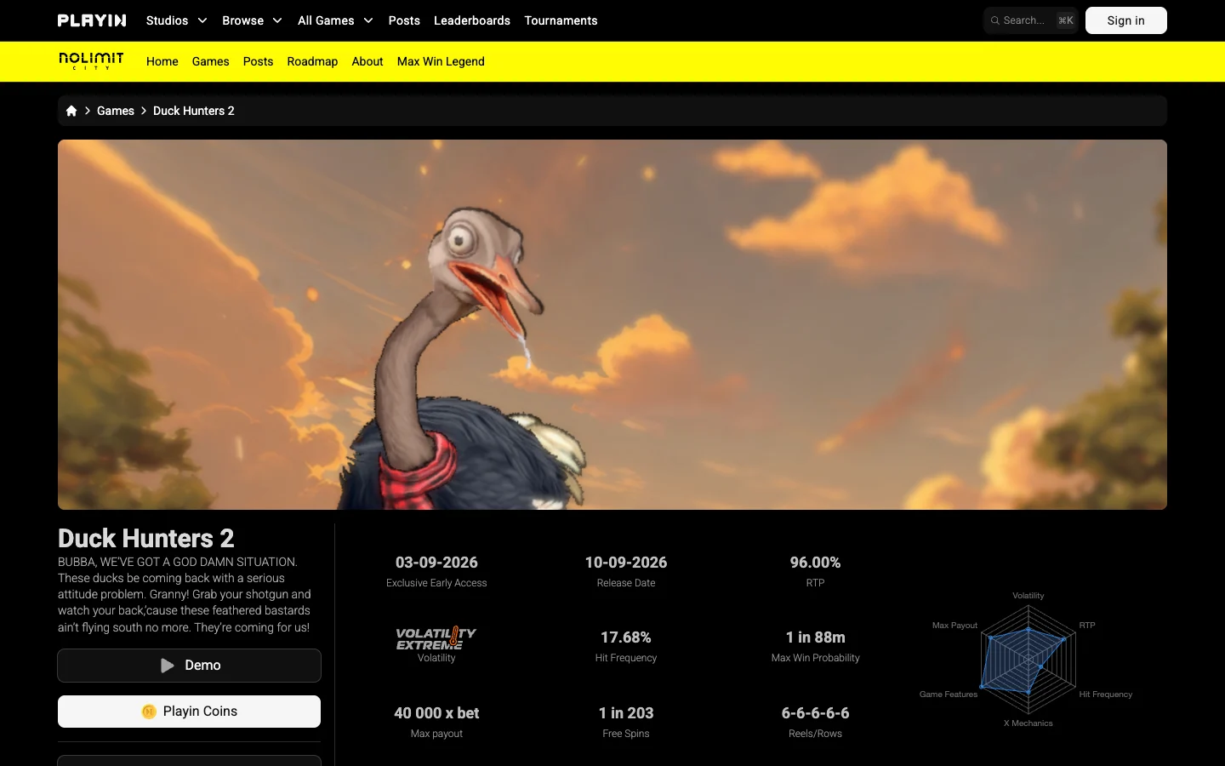Screen dimensions: 1225x766
Task: Open the studio About tab
Action: point(367,61)
